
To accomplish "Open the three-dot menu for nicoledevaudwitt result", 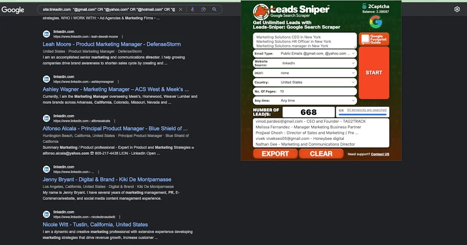I will [x=119, y=217].
